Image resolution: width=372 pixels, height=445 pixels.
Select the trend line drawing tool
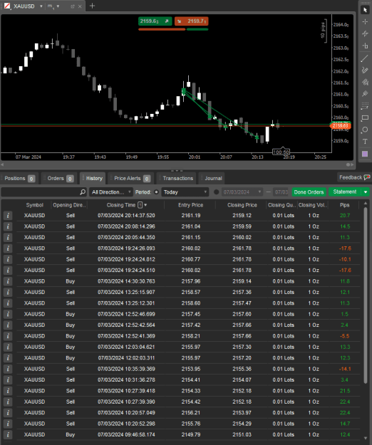pos(365,58)
